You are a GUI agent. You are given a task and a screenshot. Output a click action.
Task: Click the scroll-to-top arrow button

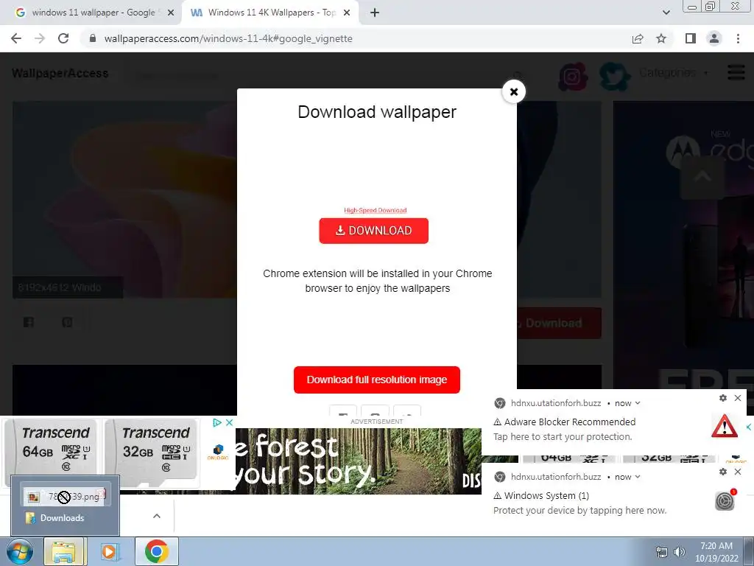click(702, 177)
